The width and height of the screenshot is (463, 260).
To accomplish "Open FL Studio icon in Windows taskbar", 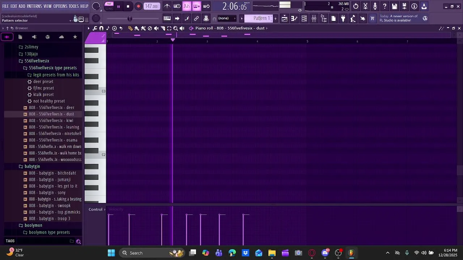I will click(x=351, y=253).
